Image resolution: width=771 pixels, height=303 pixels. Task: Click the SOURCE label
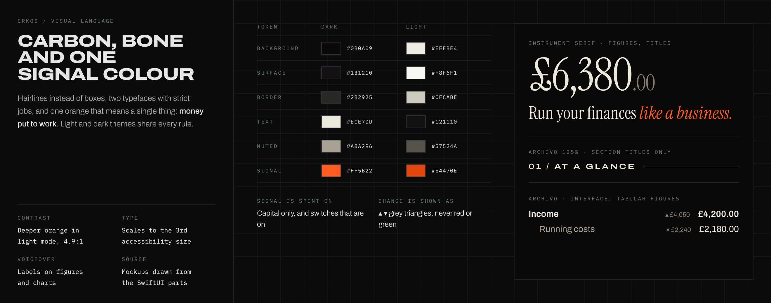pyautogui.click(x=134, y=259)
